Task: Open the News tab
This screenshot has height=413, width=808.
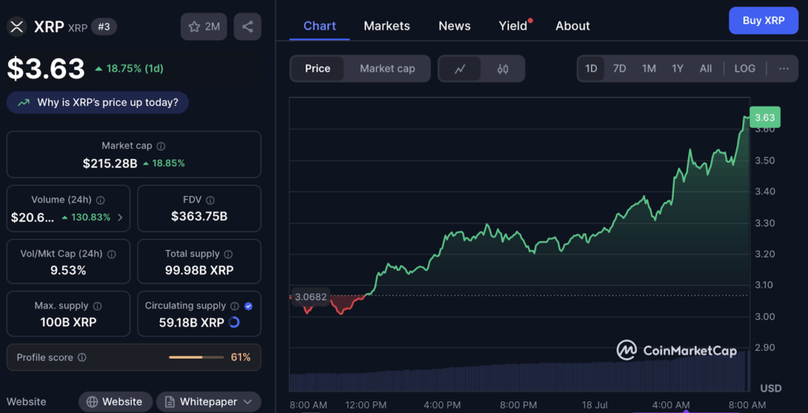Action: [454, 26]
